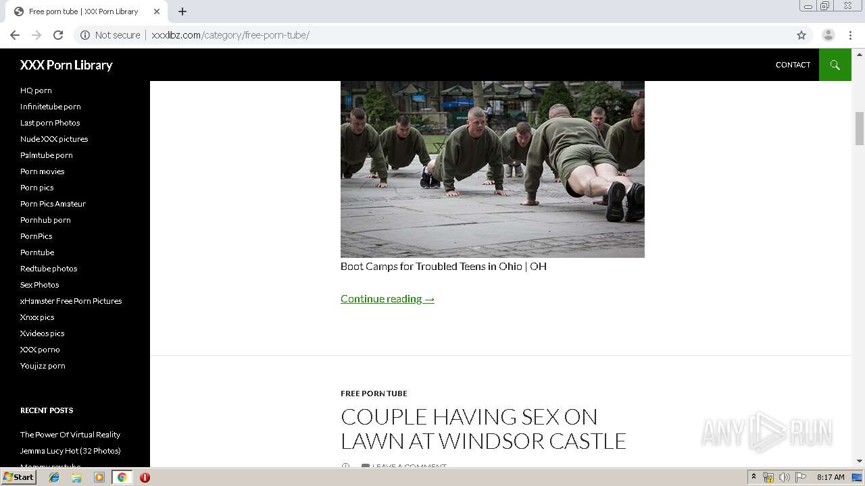Open the media player taskbar icon
The width and height of the screenshot is (865, 486).
coord(99,477)
